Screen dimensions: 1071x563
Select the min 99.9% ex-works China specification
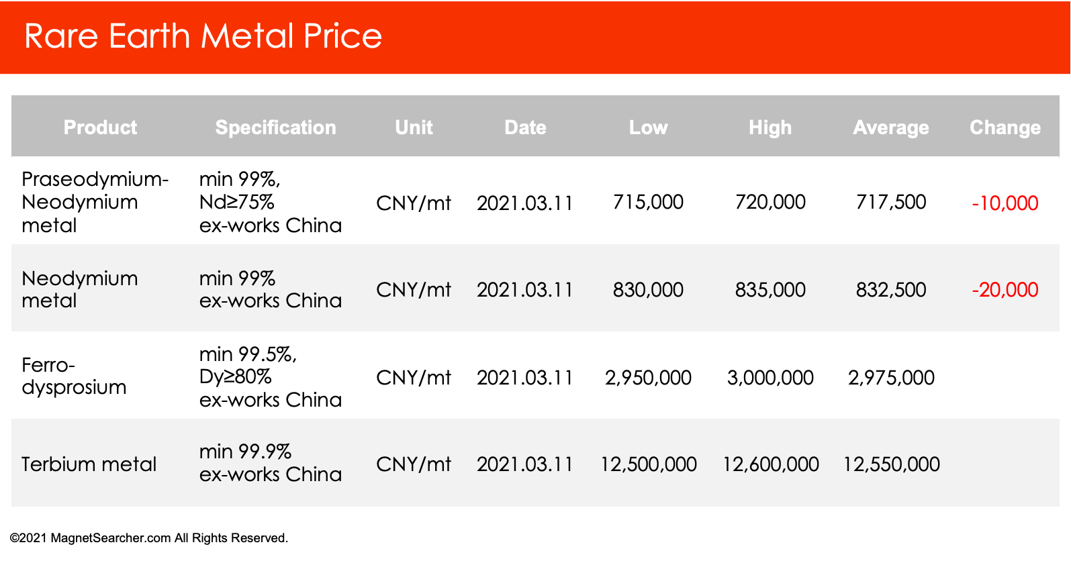coord(271,463)
